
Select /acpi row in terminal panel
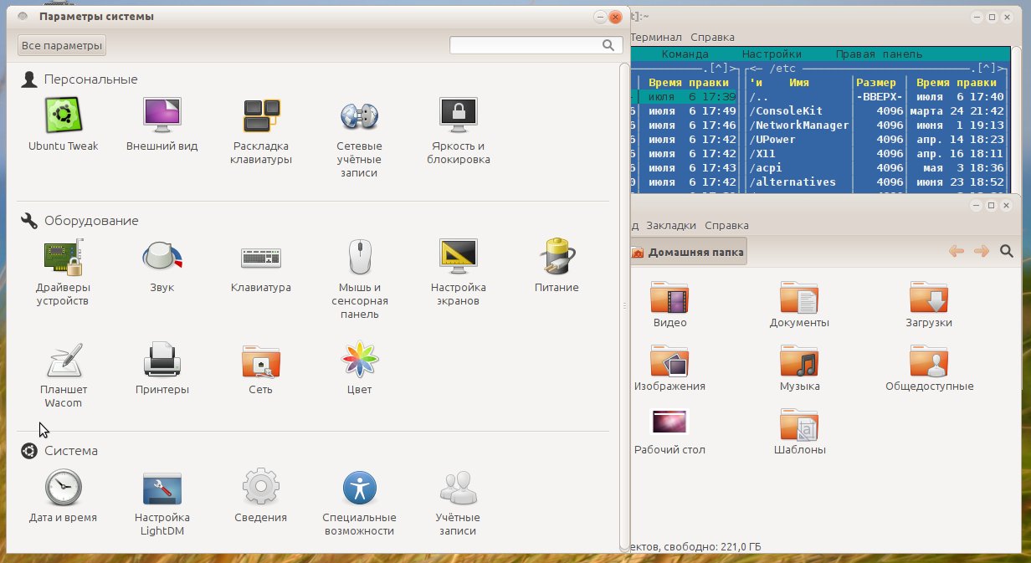pos(877,167)
